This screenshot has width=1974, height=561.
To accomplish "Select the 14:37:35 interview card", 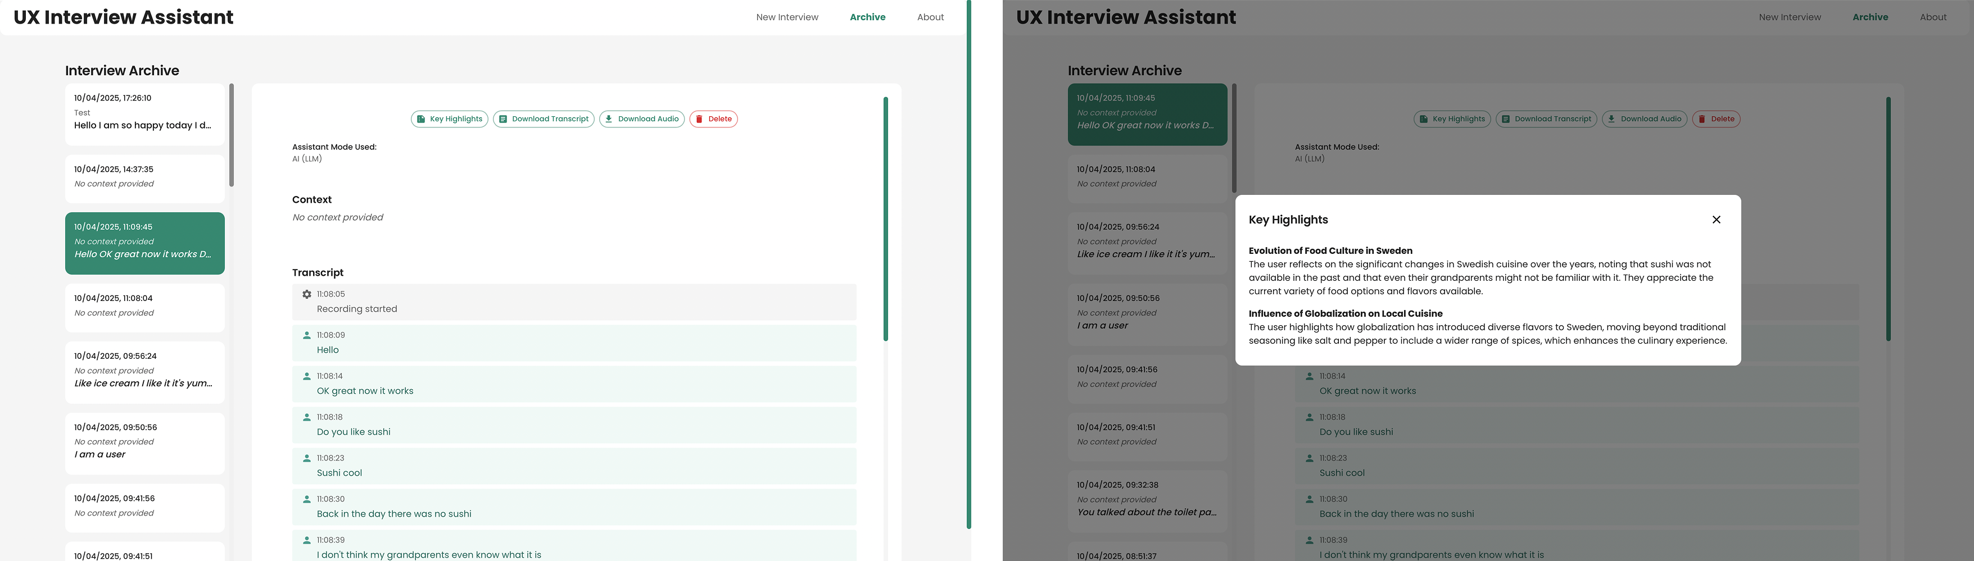I will (x=145, y=179).
